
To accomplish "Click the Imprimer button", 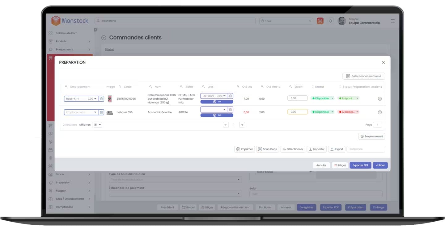I will [244, 149].
